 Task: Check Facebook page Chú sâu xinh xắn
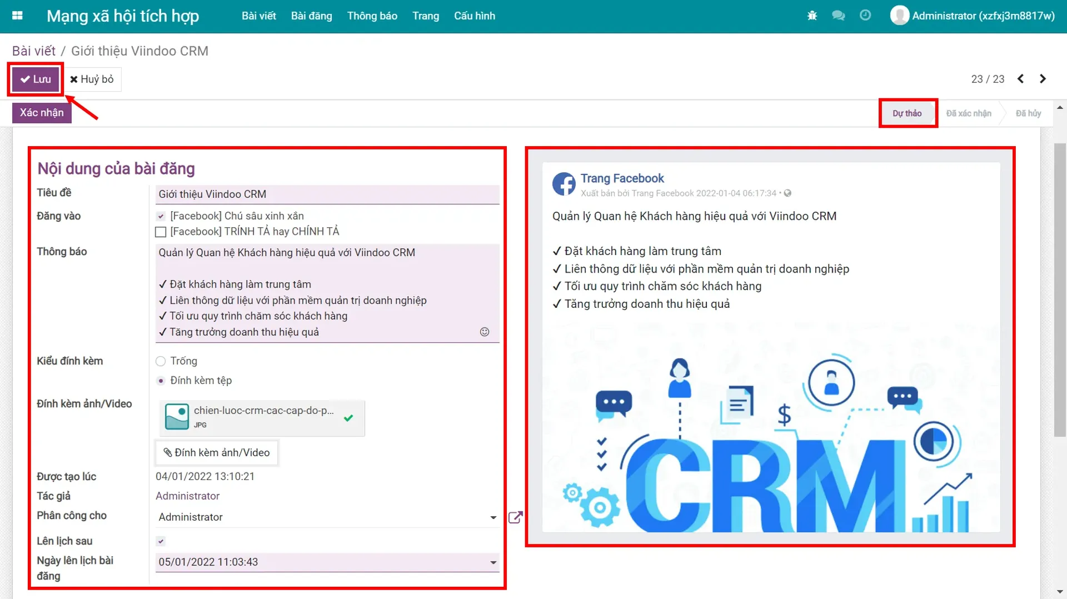click(x=161, y=216)
